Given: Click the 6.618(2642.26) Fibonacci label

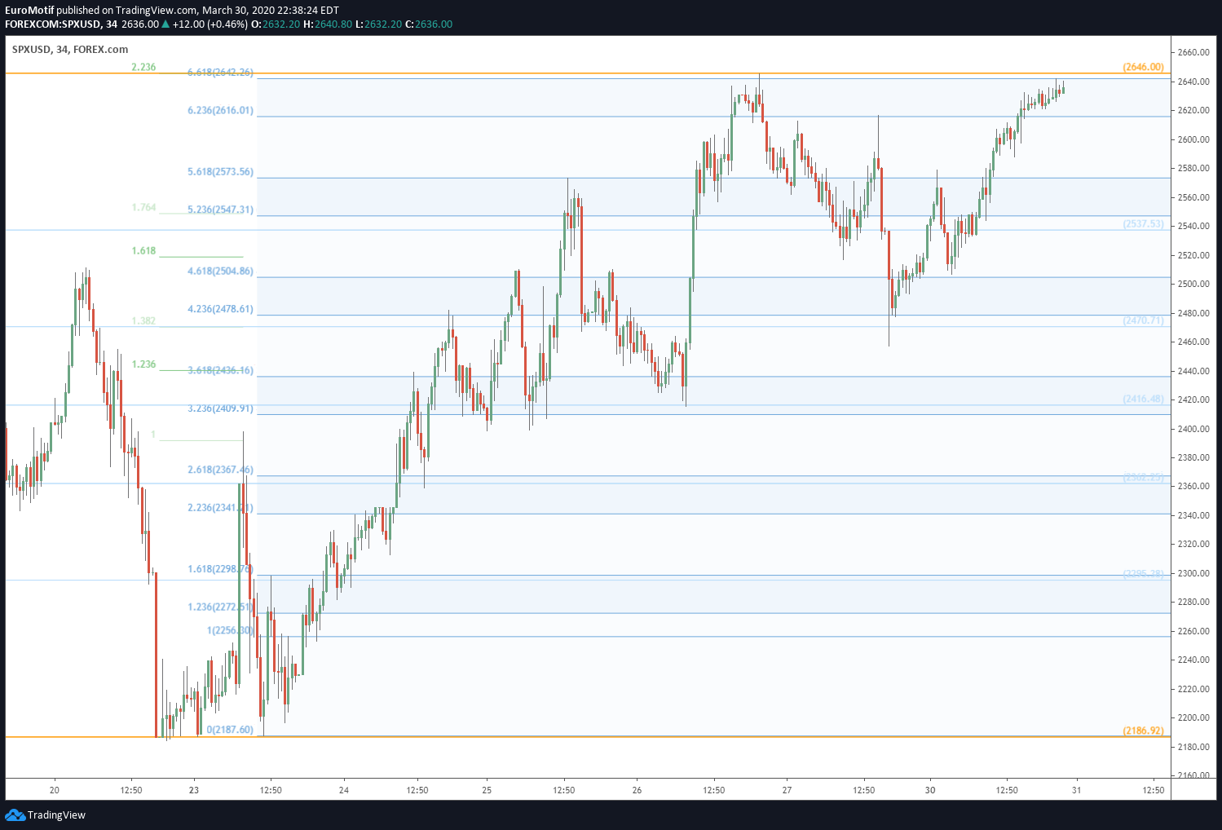Looking at the screenshot, I should [220, 73].
